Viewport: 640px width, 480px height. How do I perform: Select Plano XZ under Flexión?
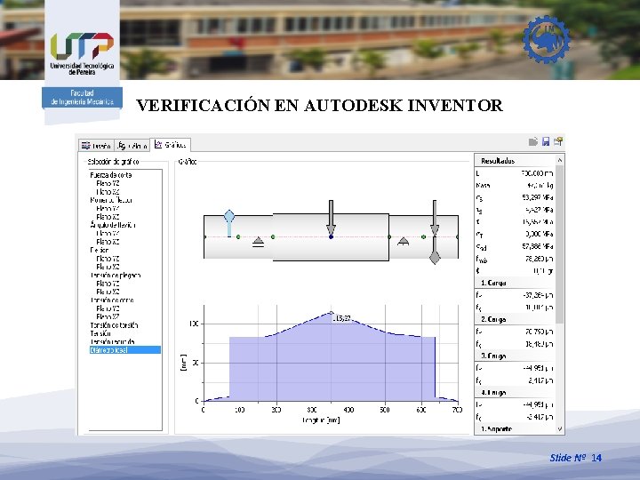point(108,267)
